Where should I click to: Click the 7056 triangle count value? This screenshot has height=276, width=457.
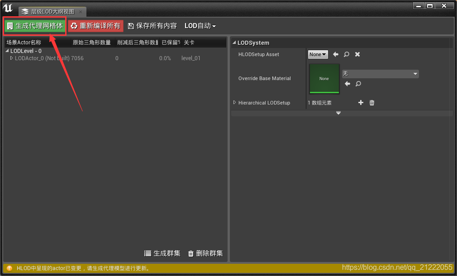pyautogui.click(x=77, y=58)
